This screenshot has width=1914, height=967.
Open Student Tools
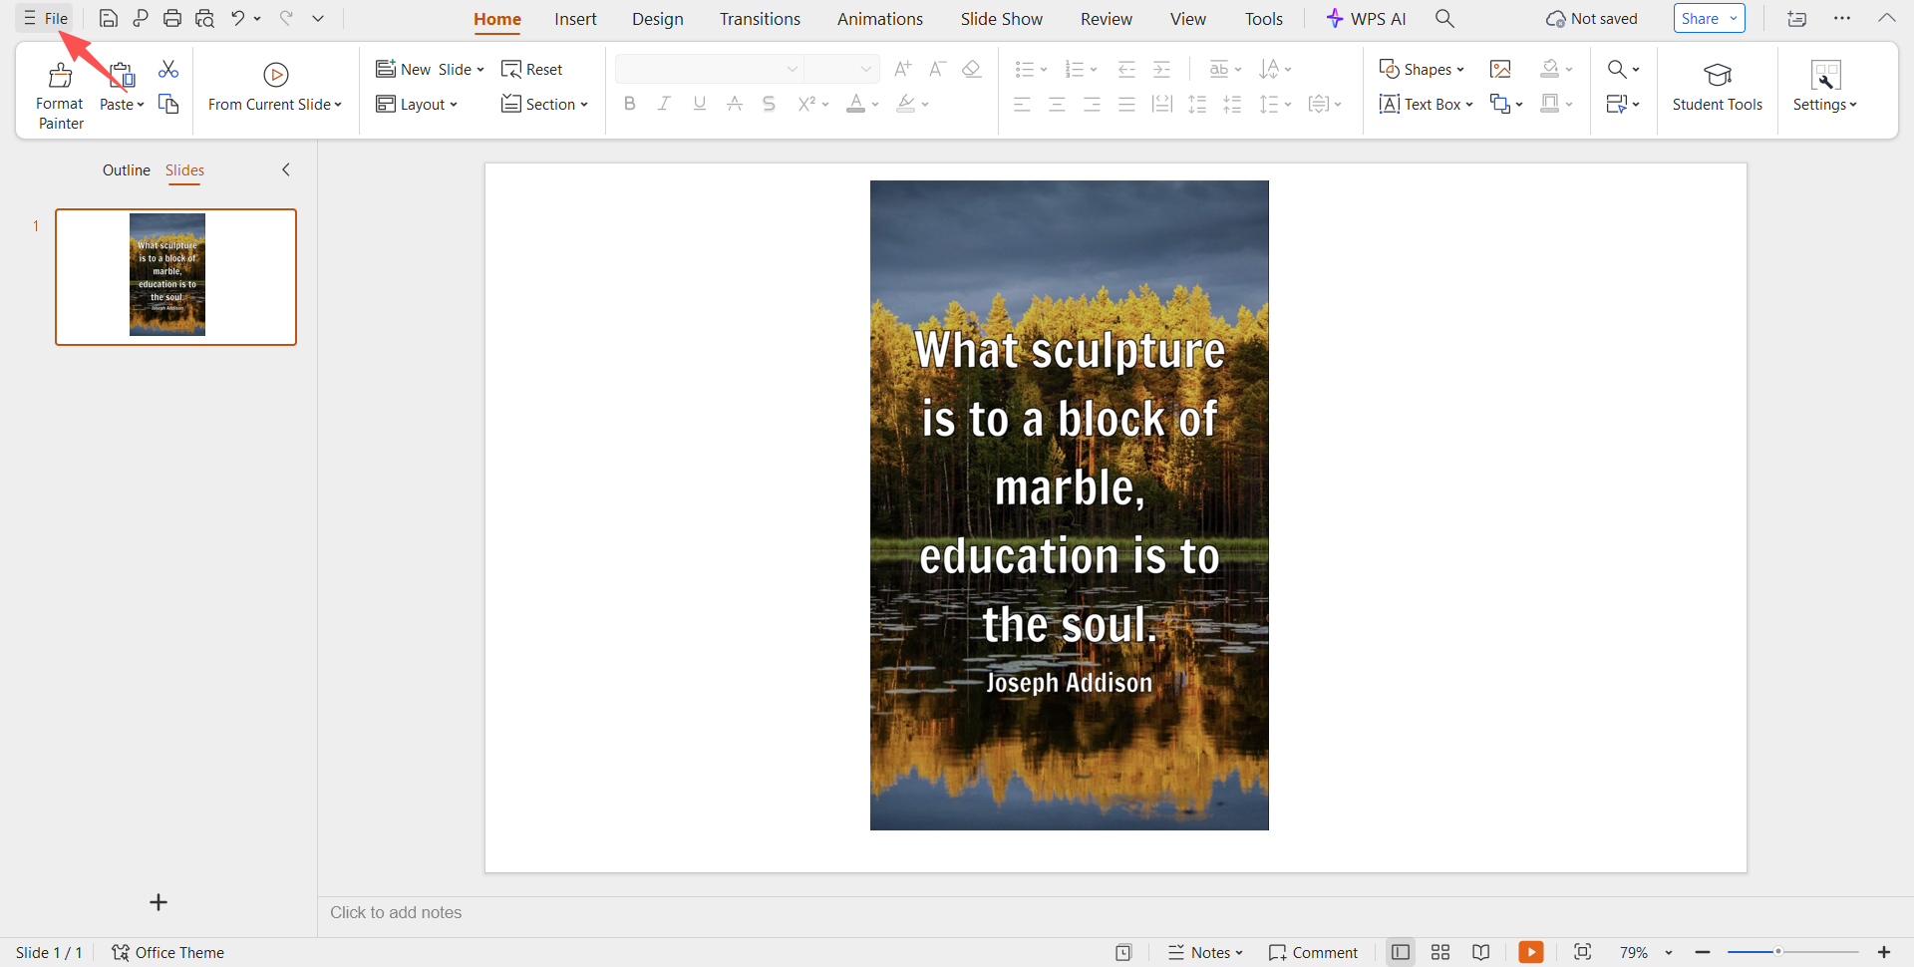(1717, 88)
